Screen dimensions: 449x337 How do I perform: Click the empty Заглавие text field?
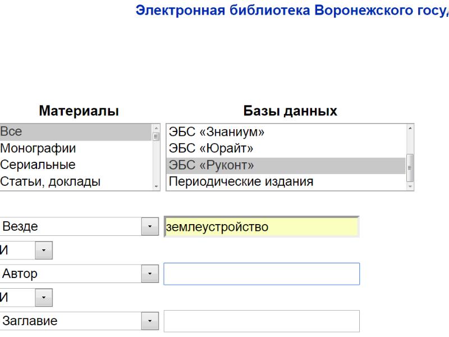261,321
